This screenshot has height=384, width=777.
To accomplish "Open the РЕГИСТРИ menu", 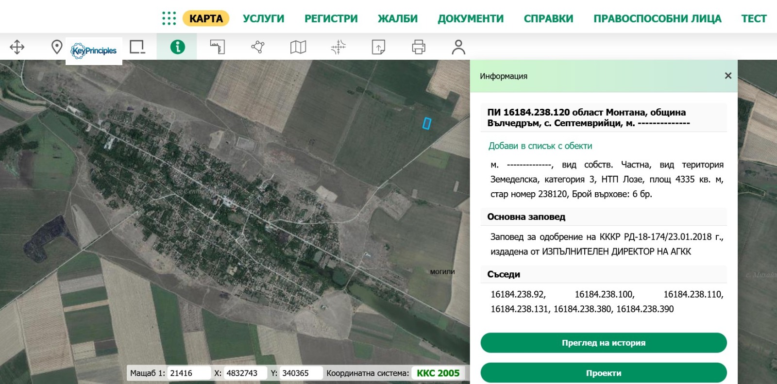I will 331,18.
